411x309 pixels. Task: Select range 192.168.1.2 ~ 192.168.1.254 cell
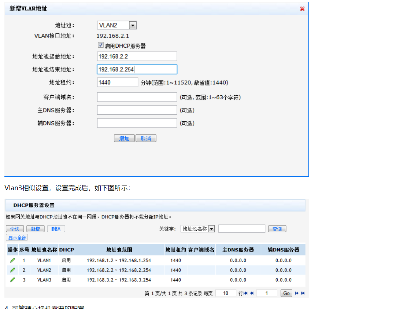pyautogui.click(x=119, y=261)
